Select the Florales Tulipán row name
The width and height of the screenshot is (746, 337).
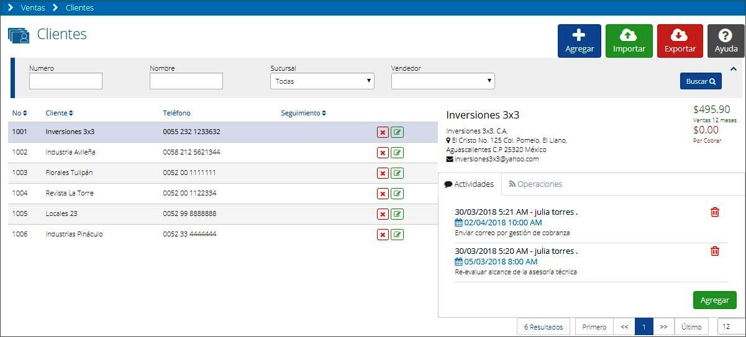click(69, 173)
